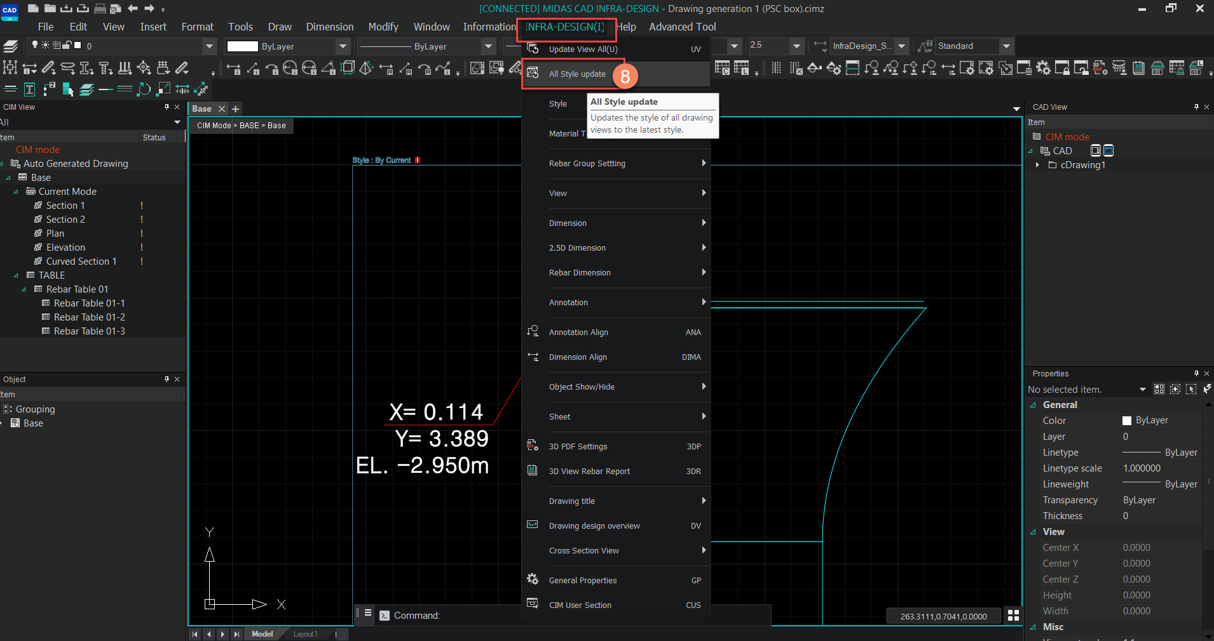The width and height of the screenshot is (1214, 641).
Task: Click the Command input line
Action: click(572, 616)
